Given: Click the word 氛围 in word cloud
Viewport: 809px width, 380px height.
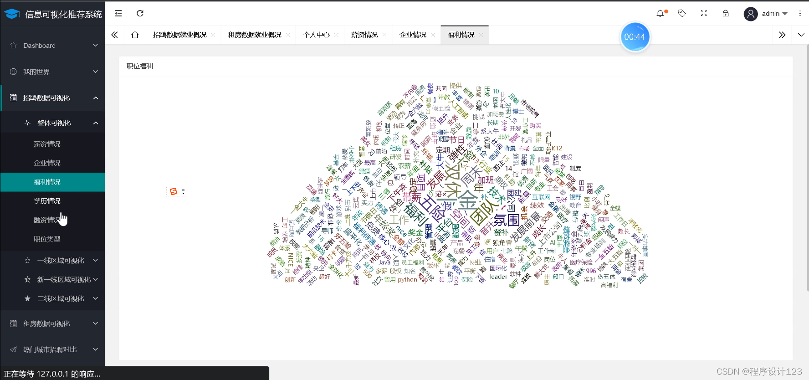Looking at the screenshot, I should pyautogui.click(x=507, y=220).
